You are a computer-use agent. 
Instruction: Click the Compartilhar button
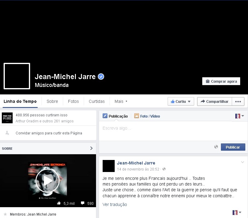[x=215, y=101]
